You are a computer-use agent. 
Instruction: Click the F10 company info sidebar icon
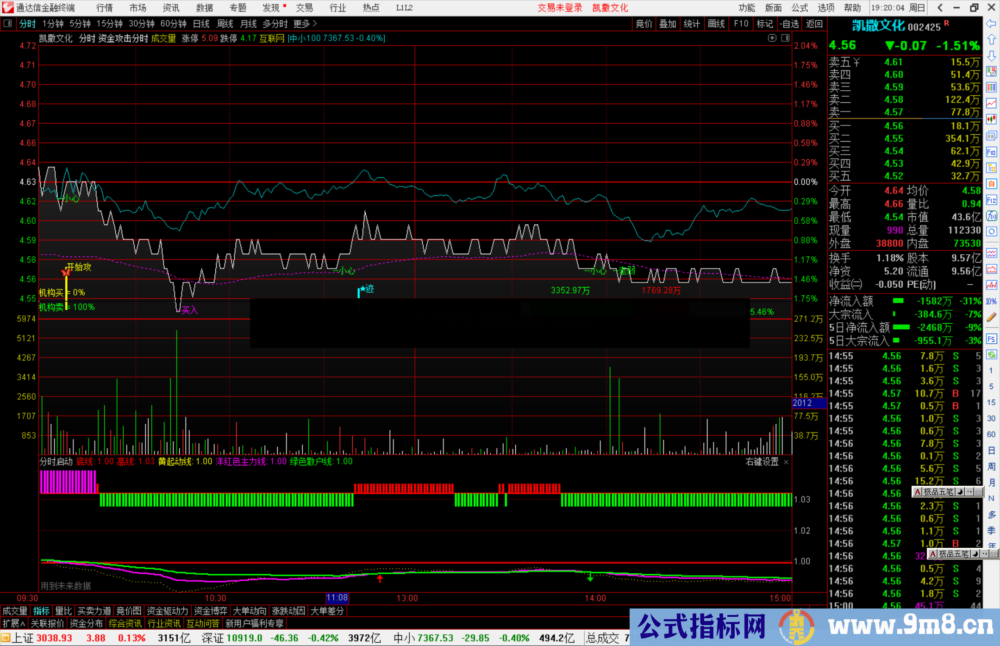[x=991, y=152]
